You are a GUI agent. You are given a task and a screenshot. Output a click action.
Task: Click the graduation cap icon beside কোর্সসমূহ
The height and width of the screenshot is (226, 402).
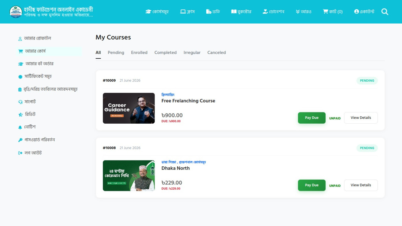pyautogui.click(x=148, y=12)
